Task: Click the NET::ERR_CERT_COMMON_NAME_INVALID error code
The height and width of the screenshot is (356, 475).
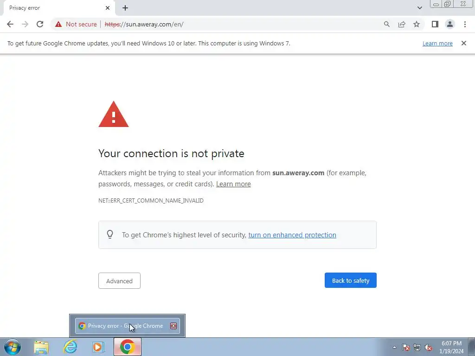Action: pos(151,201)
